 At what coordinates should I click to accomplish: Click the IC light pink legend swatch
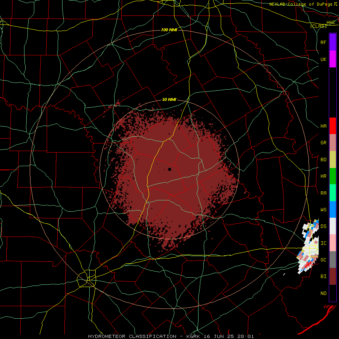(333, 243)
